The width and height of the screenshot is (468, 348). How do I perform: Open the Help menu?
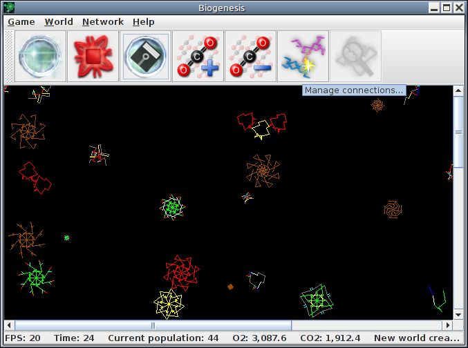pos(144,22)
